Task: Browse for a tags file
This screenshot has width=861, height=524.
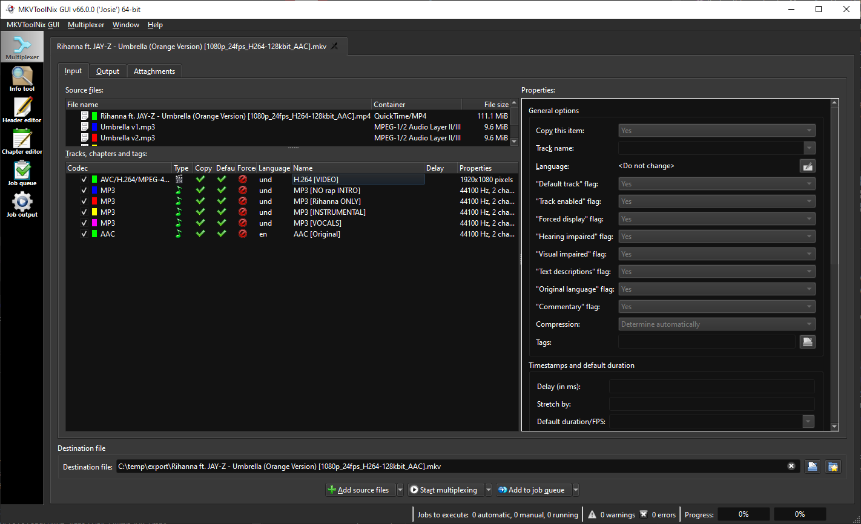Action: [808, 342]
